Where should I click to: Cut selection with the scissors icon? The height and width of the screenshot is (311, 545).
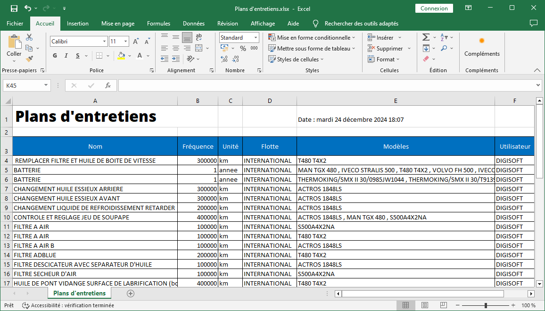click(29, 37)
